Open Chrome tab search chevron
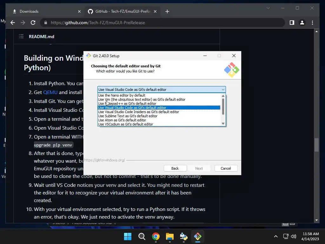 [268, 8]
